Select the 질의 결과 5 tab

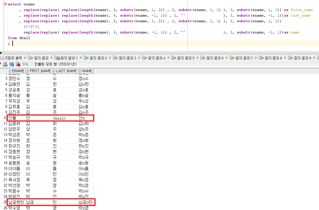[x=186, y=58]
